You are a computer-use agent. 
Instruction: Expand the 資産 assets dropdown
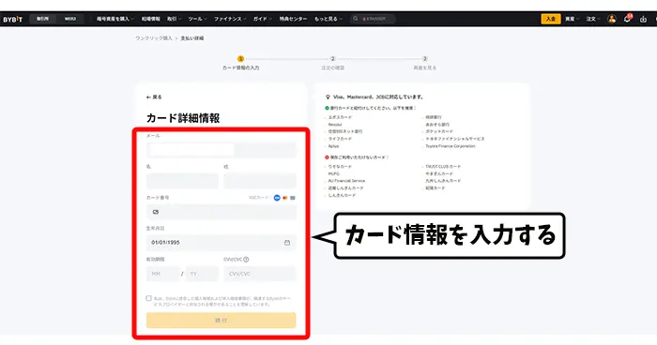572,19
